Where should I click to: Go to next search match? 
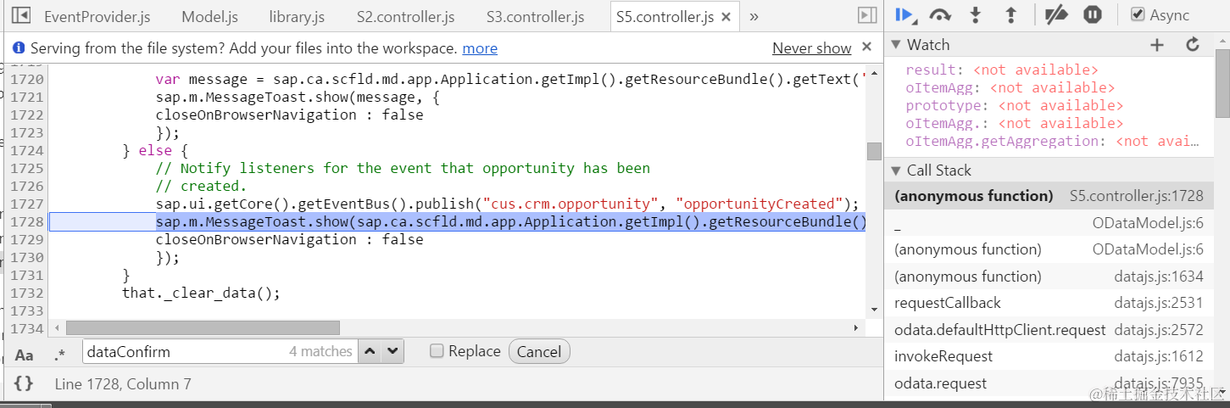[x=392, y=351]
